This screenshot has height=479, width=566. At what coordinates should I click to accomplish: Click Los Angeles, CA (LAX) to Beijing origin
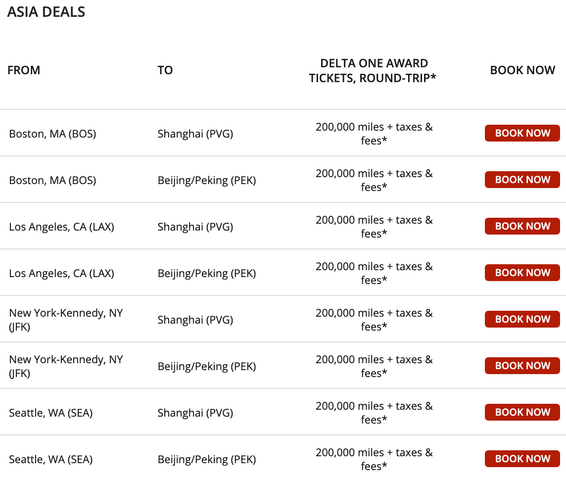[61, 273]
